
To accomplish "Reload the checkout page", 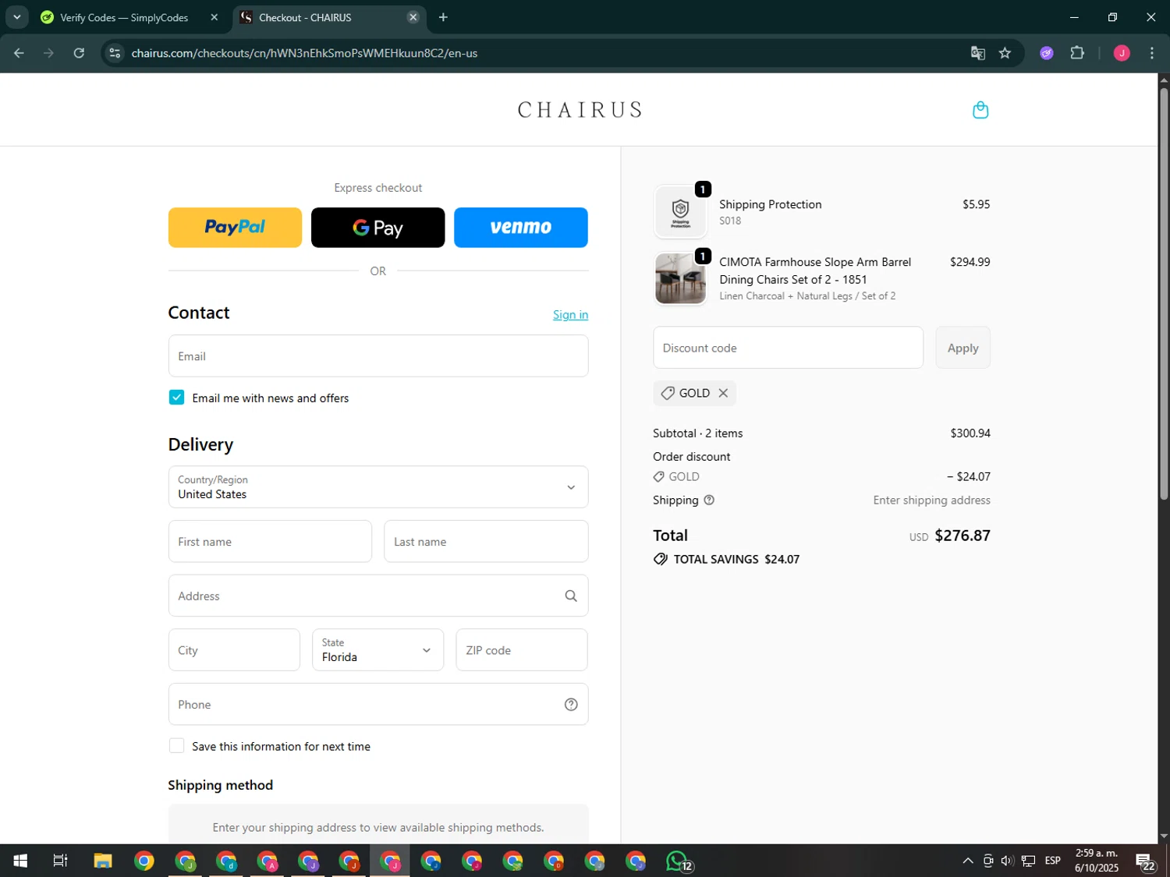I will point(79,53).
